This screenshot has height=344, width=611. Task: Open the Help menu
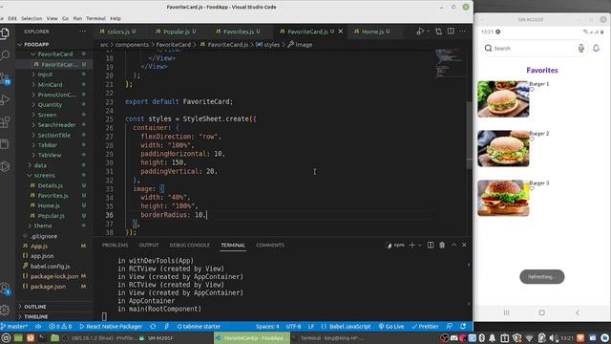click(x=116, y=18)
